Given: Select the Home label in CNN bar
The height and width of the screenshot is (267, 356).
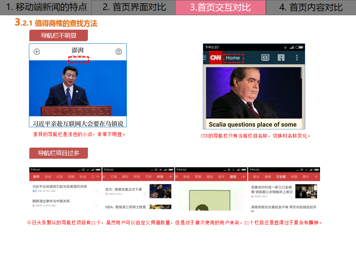Looking at the screenshot, I should pos(233,58).
